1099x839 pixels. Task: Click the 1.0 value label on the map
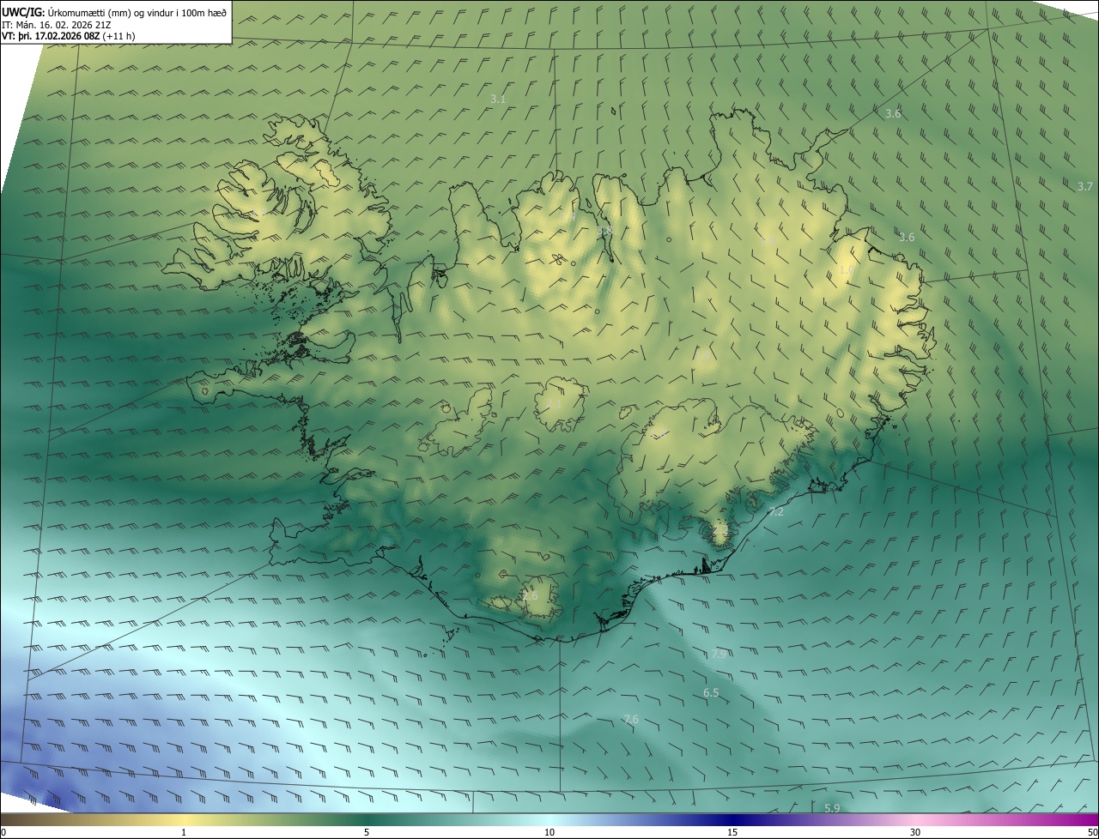point(847,269)
